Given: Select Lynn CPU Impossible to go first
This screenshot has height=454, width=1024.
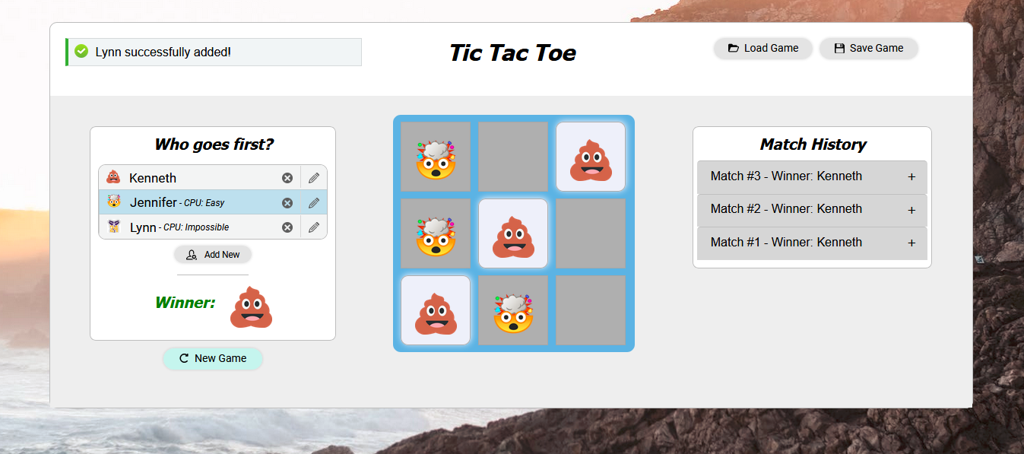Looking at the screenshot, I should click(213, 227).
